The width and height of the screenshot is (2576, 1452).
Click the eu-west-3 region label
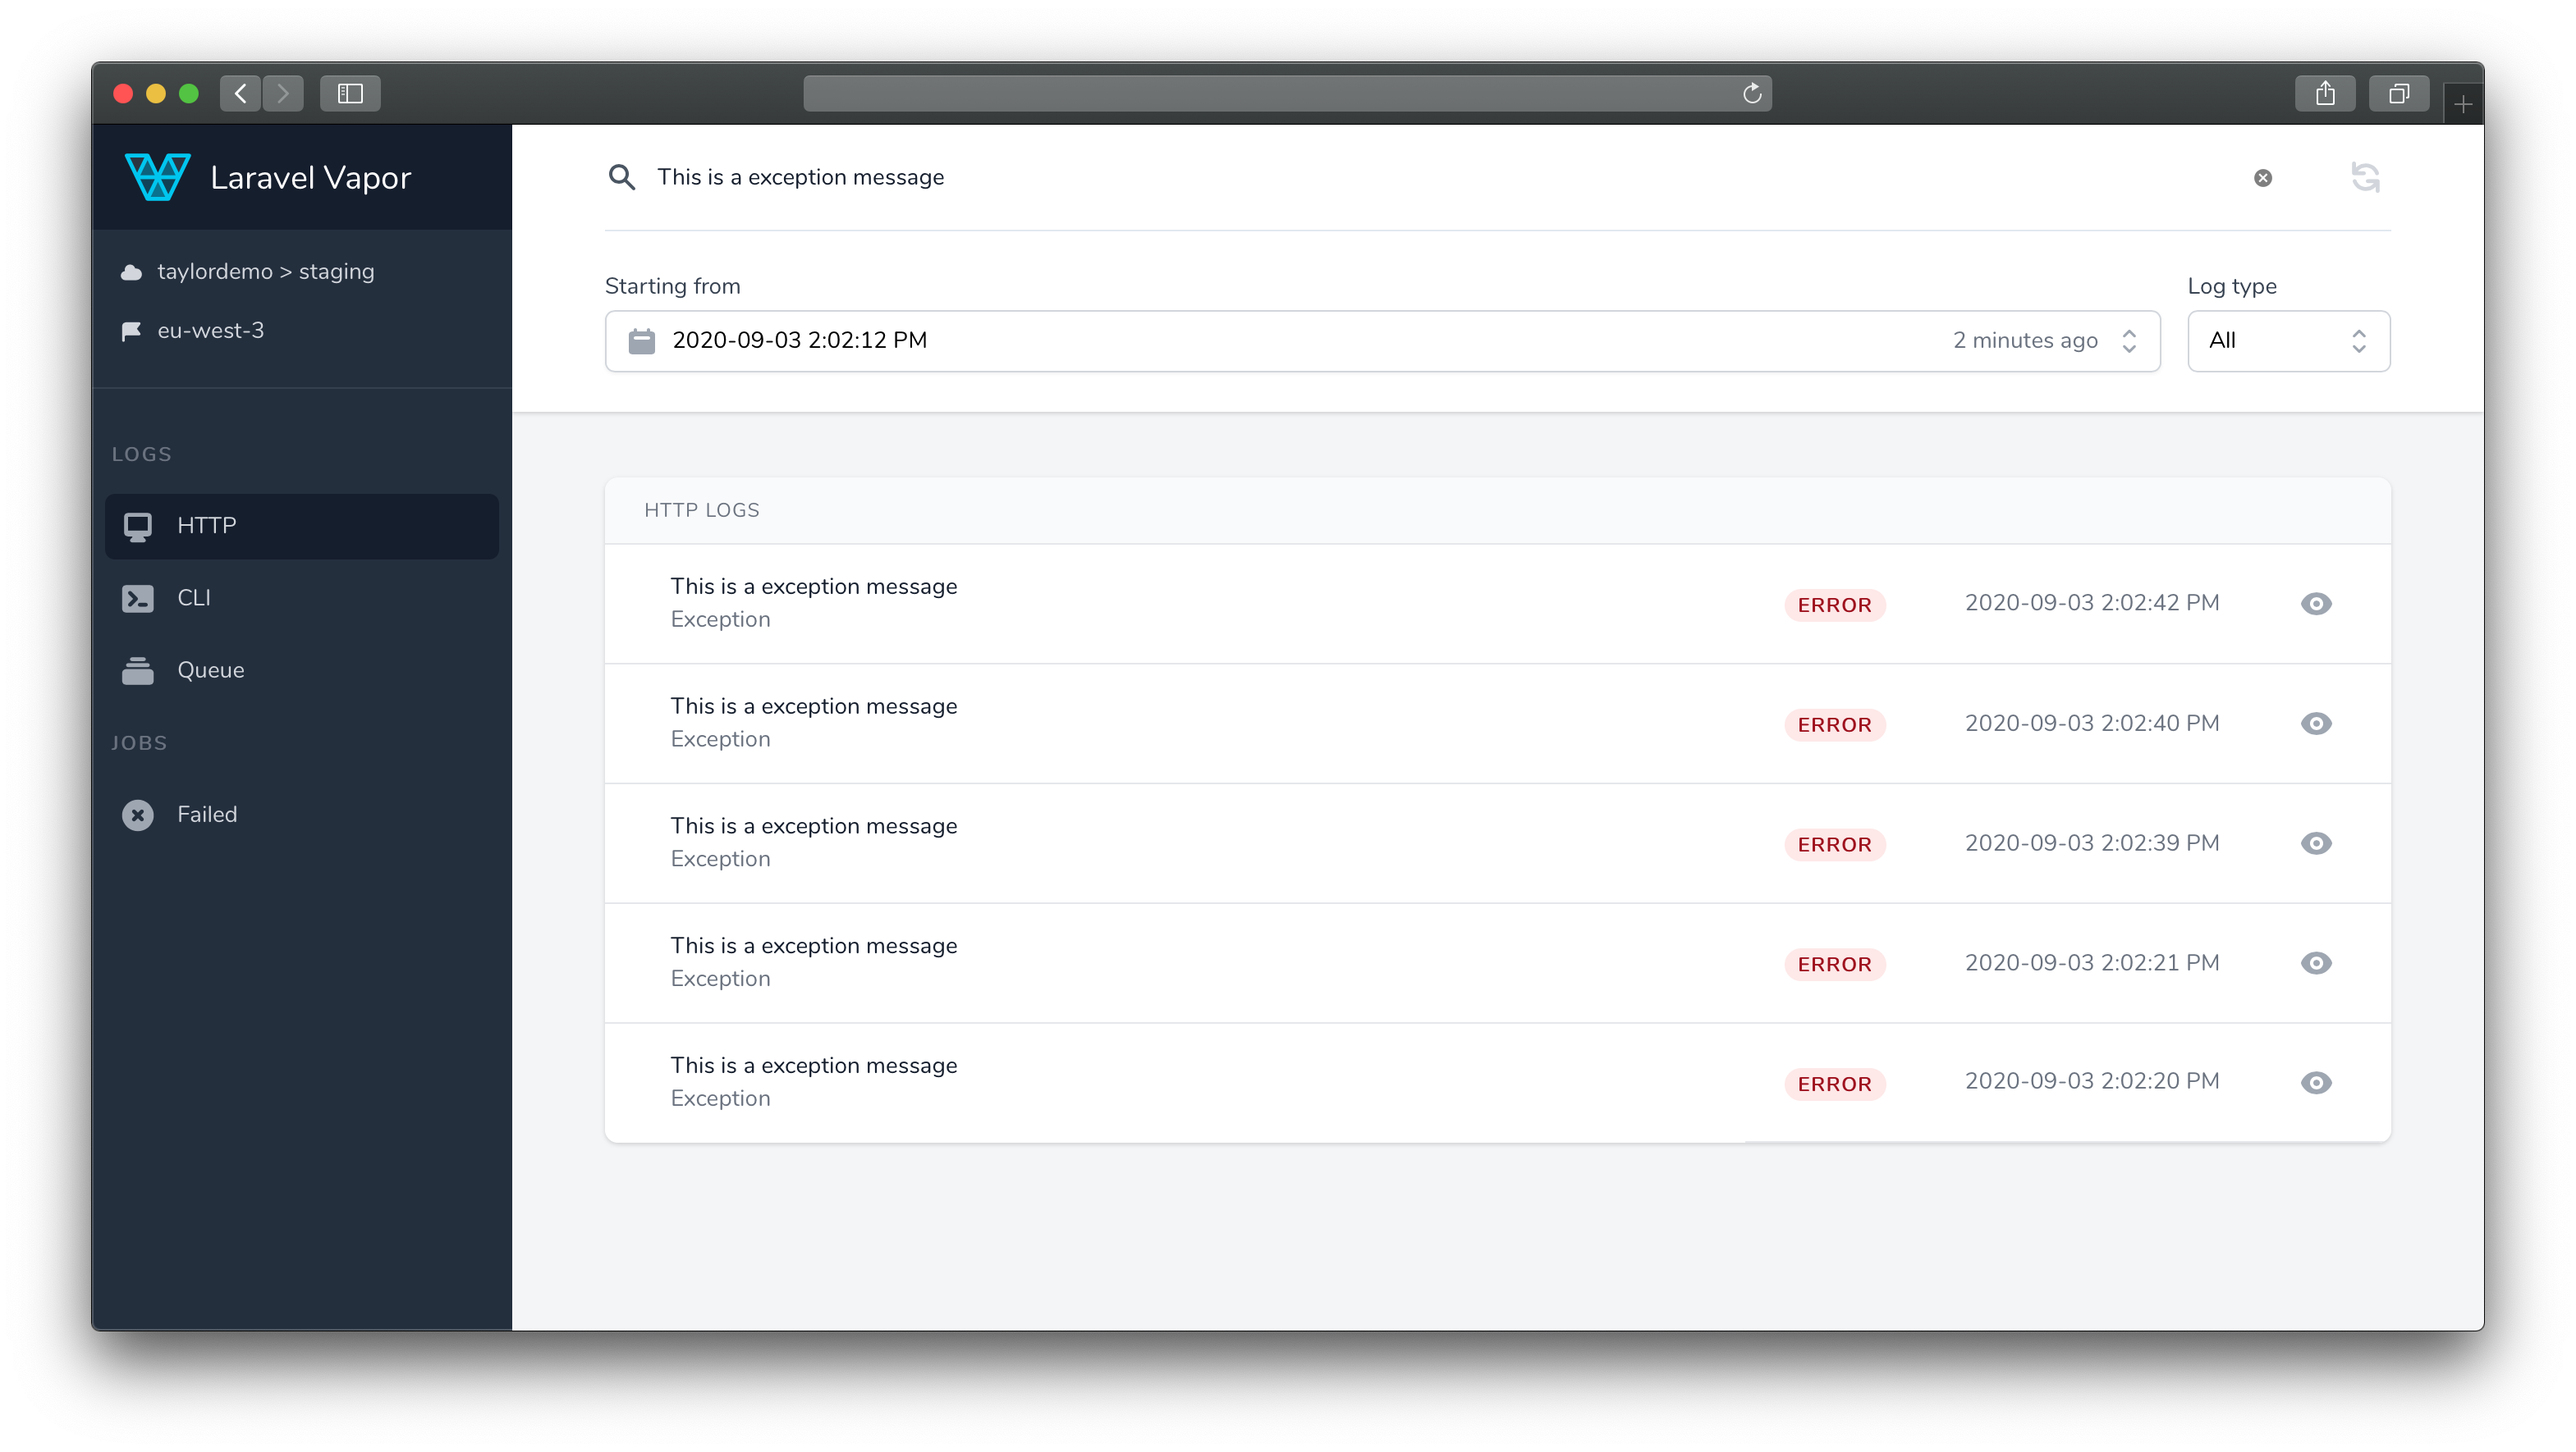click(210, 331)
